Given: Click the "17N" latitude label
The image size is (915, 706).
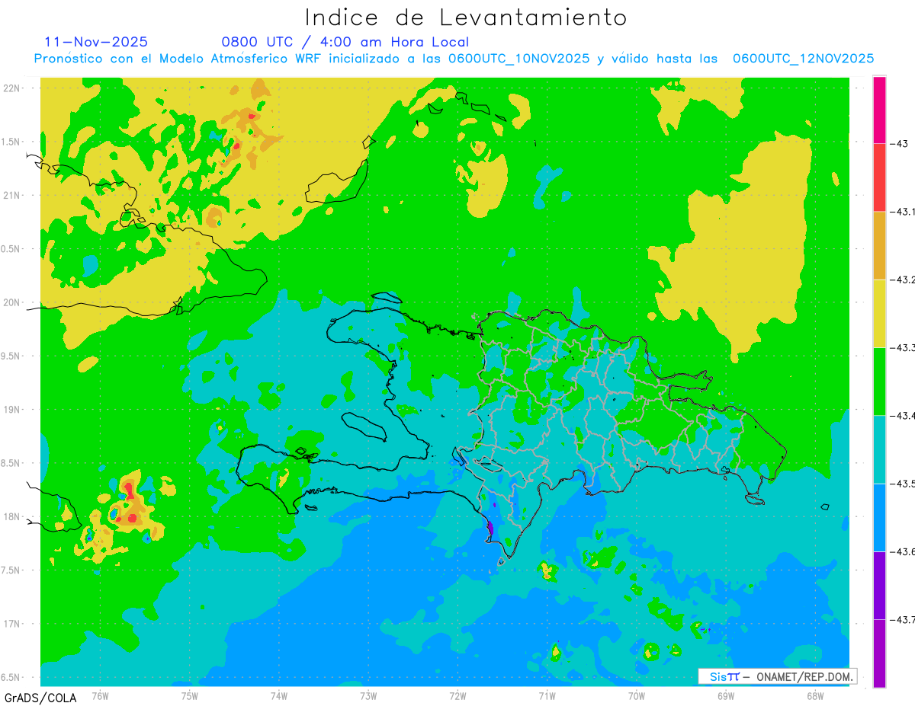Looking at the screenshot, I should [x=12, y=624].
